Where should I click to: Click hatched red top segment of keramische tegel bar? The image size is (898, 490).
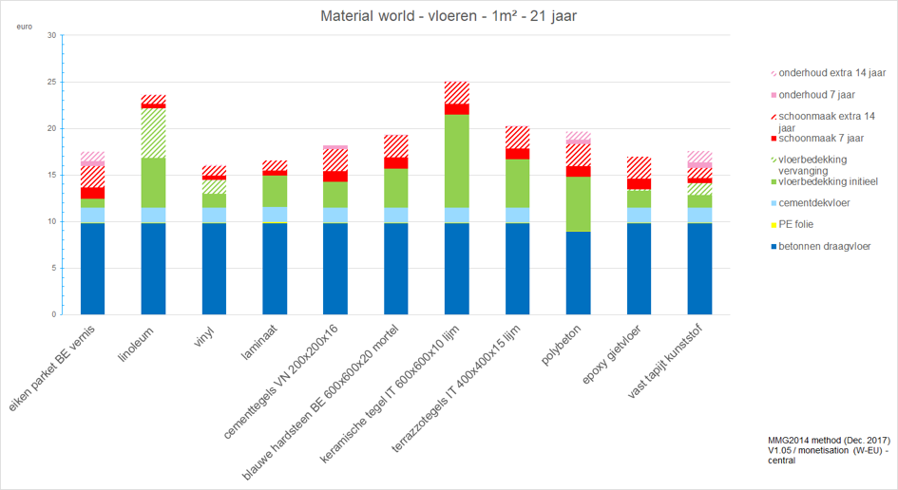pyautogui.click(x=457, y=93)
